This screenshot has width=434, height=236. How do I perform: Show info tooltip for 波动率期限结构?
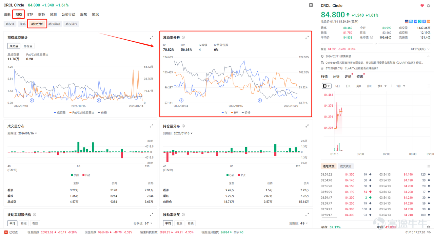[35, 215]
